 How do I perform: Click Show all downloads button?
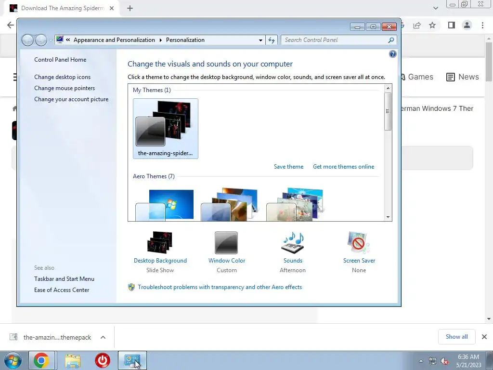pyautogui.click(x=456, y=337)
